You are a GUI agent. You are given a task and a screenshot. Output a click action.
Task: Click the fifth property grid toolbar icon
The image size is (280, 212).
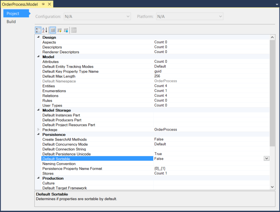(x=66, y=30)
